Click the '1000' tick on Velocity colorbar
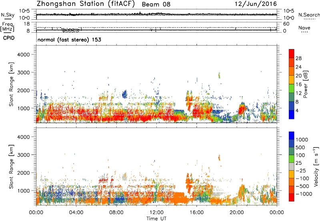This screenshot has width=320, height=221. 302,140
